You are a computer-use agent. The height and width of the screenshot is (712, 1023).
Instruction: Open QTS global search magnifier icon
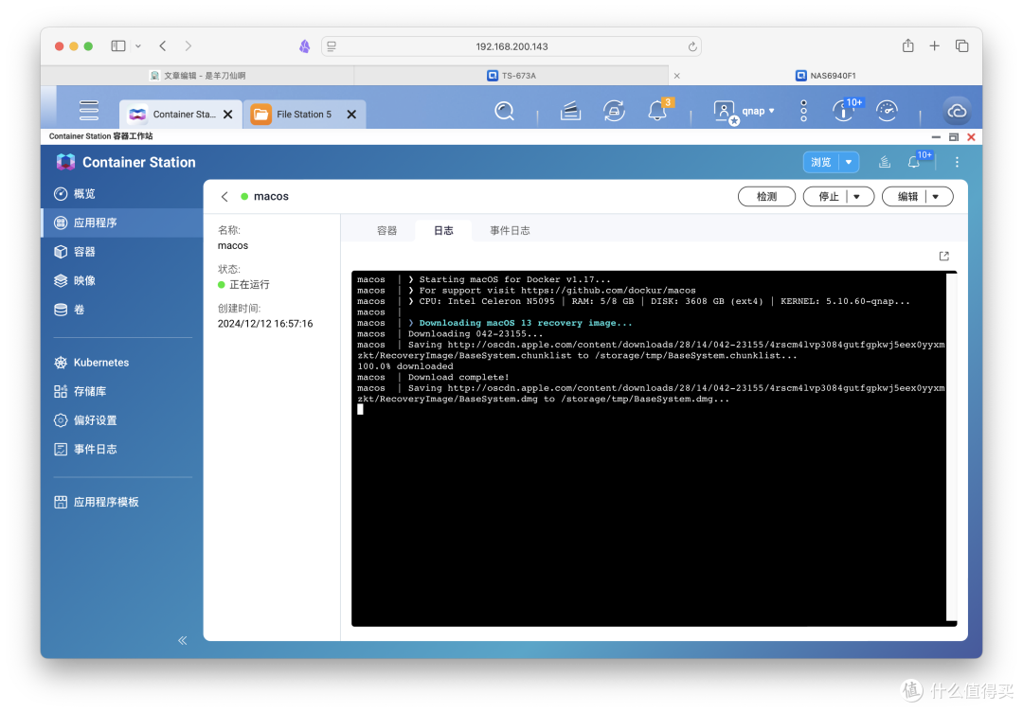point(504,110)
